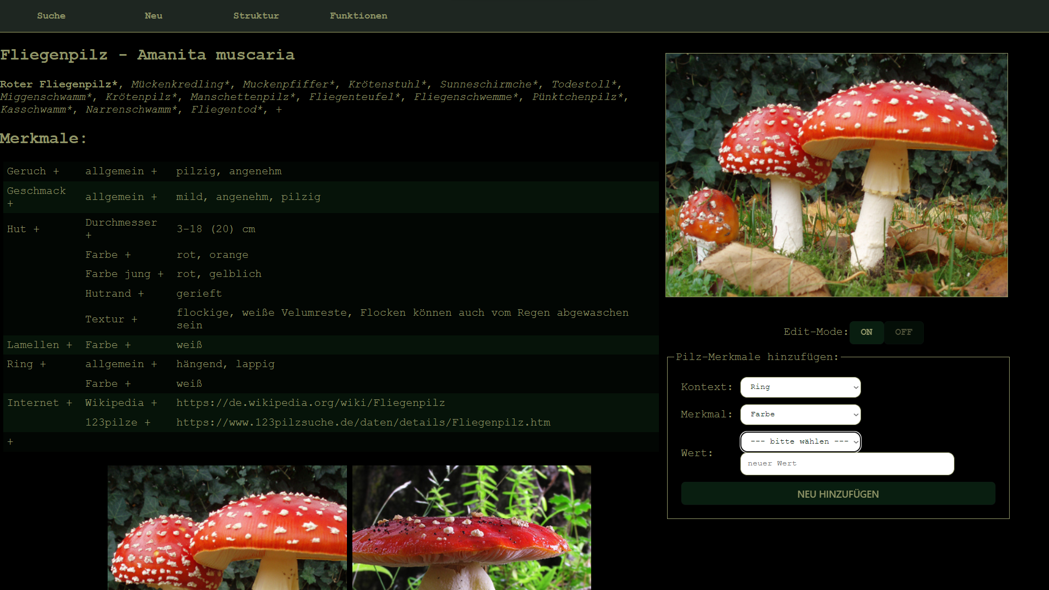Click the large Fliegenpilz photo at top right

pos(836,175)
